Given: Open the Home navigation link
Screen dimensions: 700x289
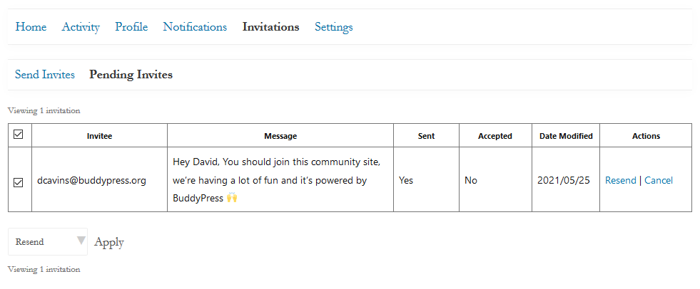Looking at the screenshot, I should (31, 27).
